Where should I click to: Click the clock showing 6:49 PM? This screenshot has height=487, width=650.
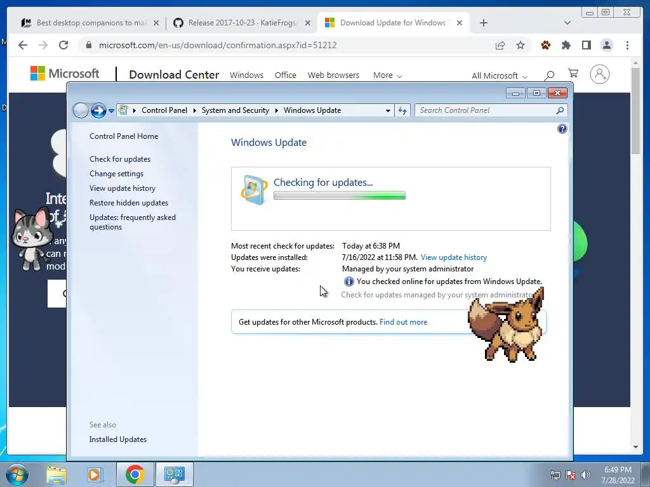coord(618,470)
